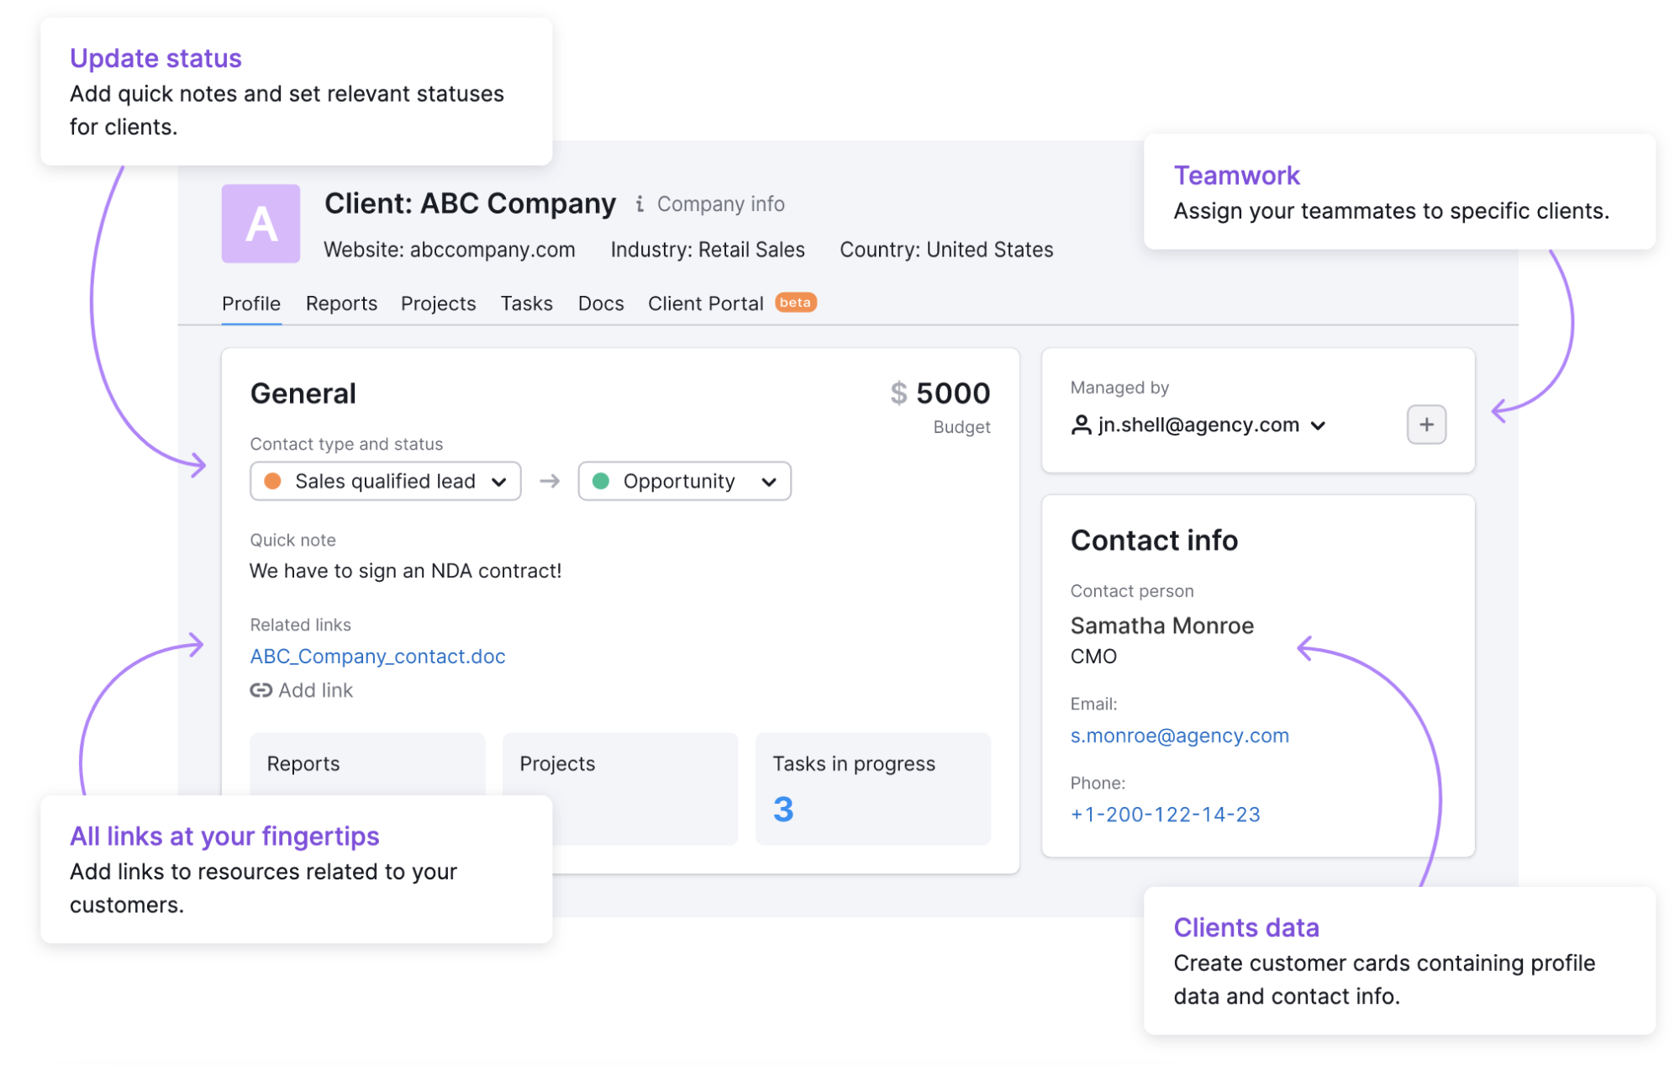
Task: Switch to the Reports tab
Action: (x=342, y=303)
